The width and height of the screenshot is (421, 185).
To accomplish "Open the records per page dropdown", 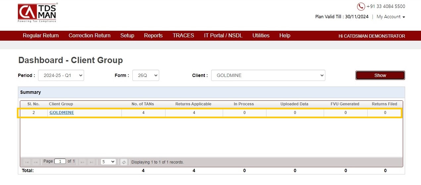I will point(108,162).
